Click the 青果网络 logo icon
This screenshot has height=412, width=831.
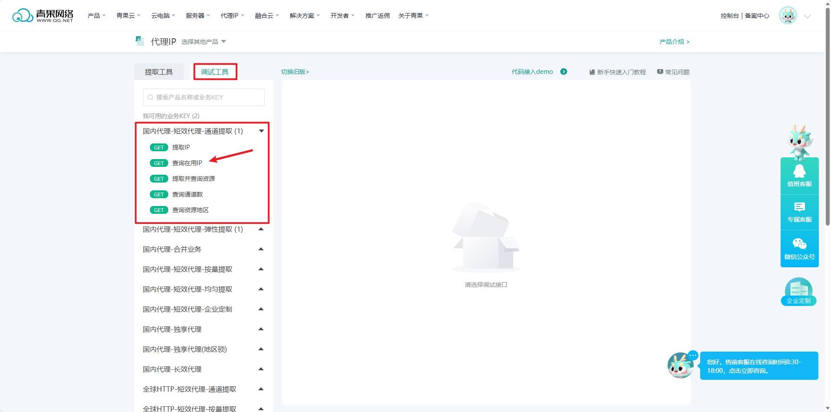(x=23, y=16)
